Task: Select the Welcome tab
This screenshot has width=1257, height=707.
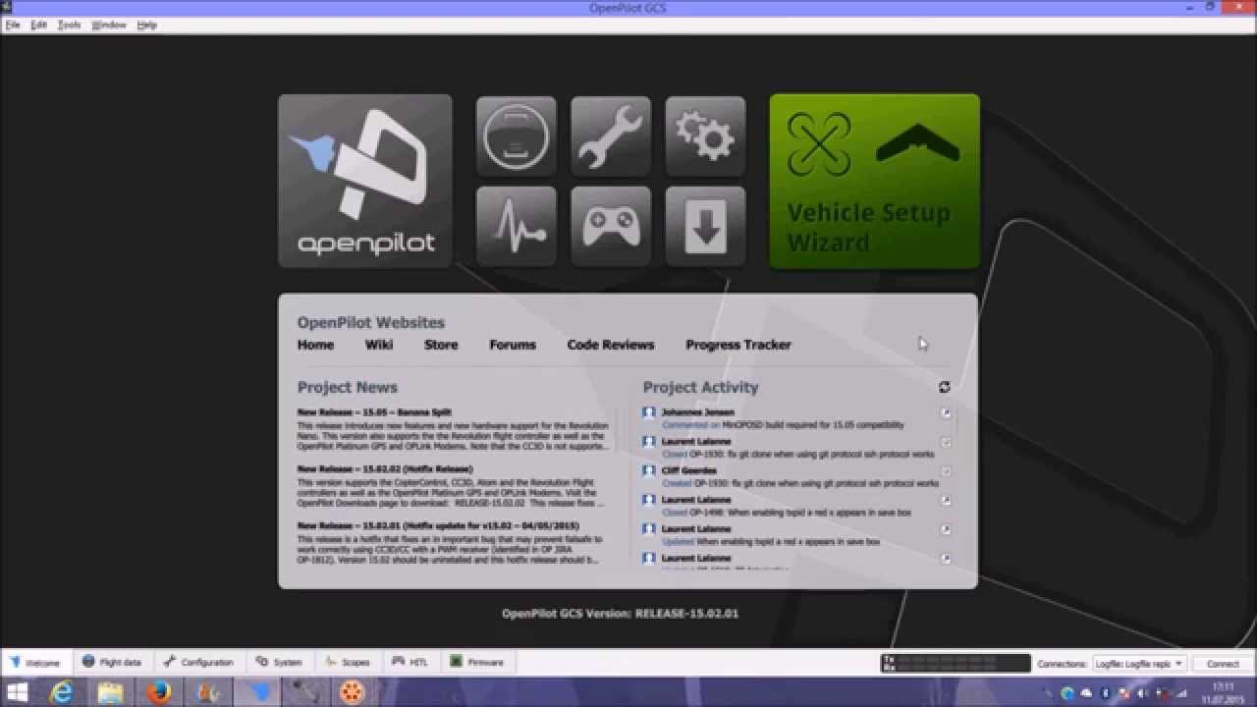Action: pos(35,663)
